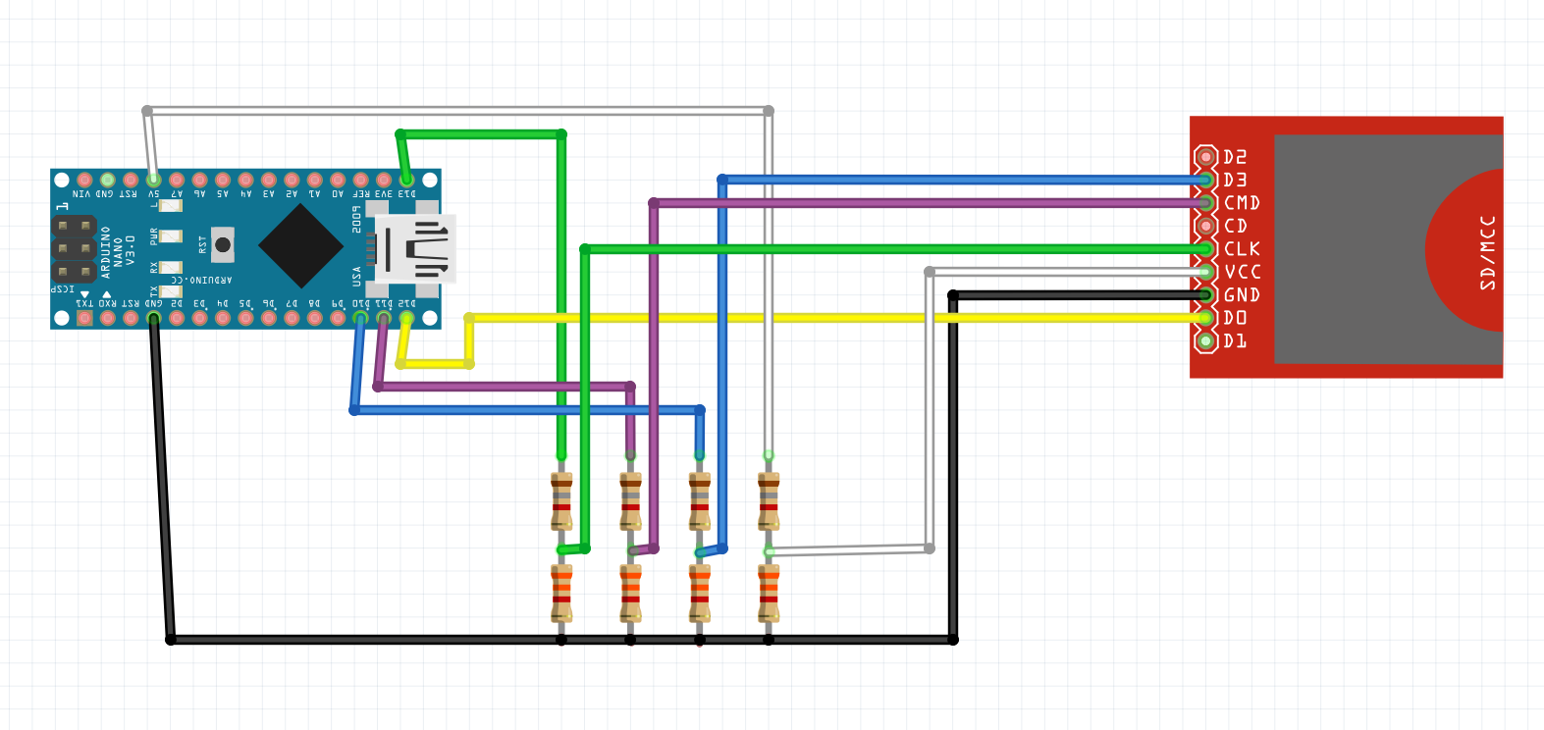
Task: Select the upper resistor fed by the blue wire
Action: click(700, 501)
